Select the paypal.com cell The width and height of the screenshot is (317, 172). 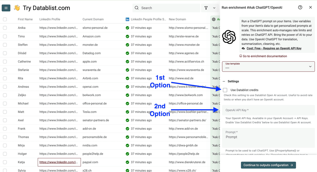point(90,162)
